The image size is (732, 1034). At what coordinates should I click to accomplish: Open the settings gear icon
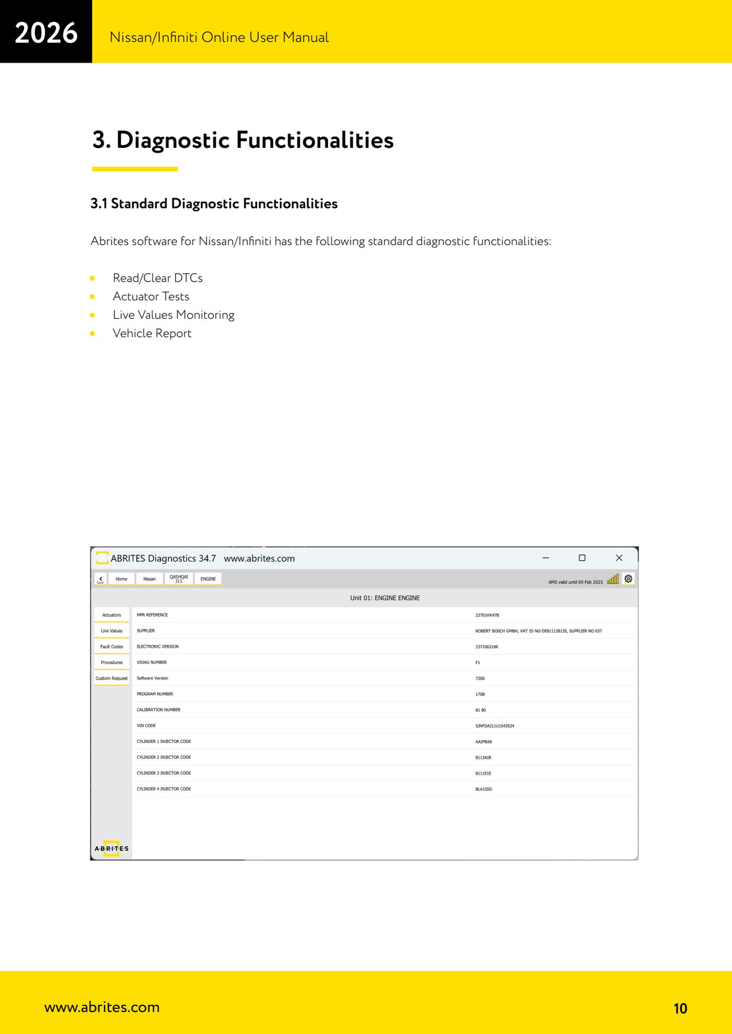tap(628, 579)
